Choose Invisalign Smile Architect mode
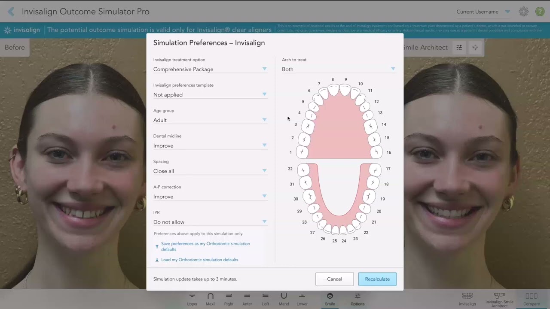The width and height of the screenshot is (550, 309). click(x=499, y=300)
